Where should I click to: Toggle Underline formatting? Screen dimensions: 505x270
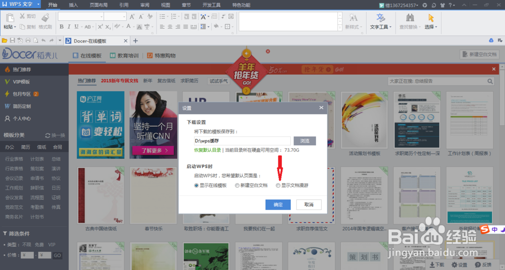point(76,27)
